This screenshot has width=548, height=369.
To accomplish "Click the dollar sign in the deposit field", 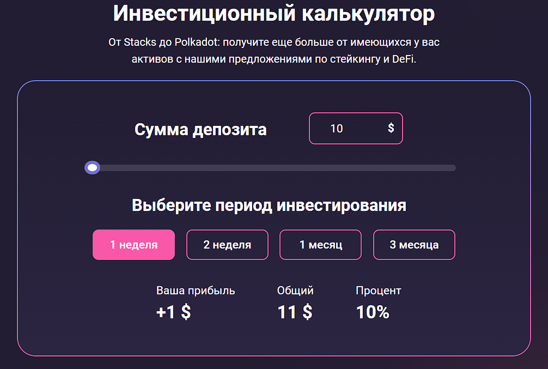I will (391, 128).
